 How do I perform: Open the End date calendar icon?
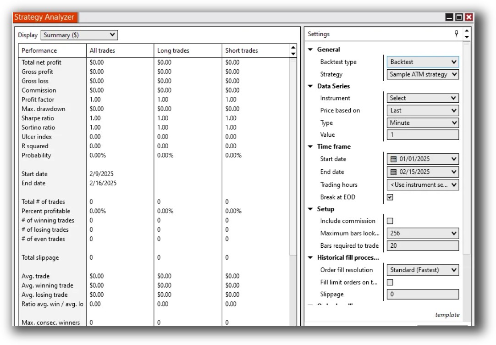(x=394, y=172)
